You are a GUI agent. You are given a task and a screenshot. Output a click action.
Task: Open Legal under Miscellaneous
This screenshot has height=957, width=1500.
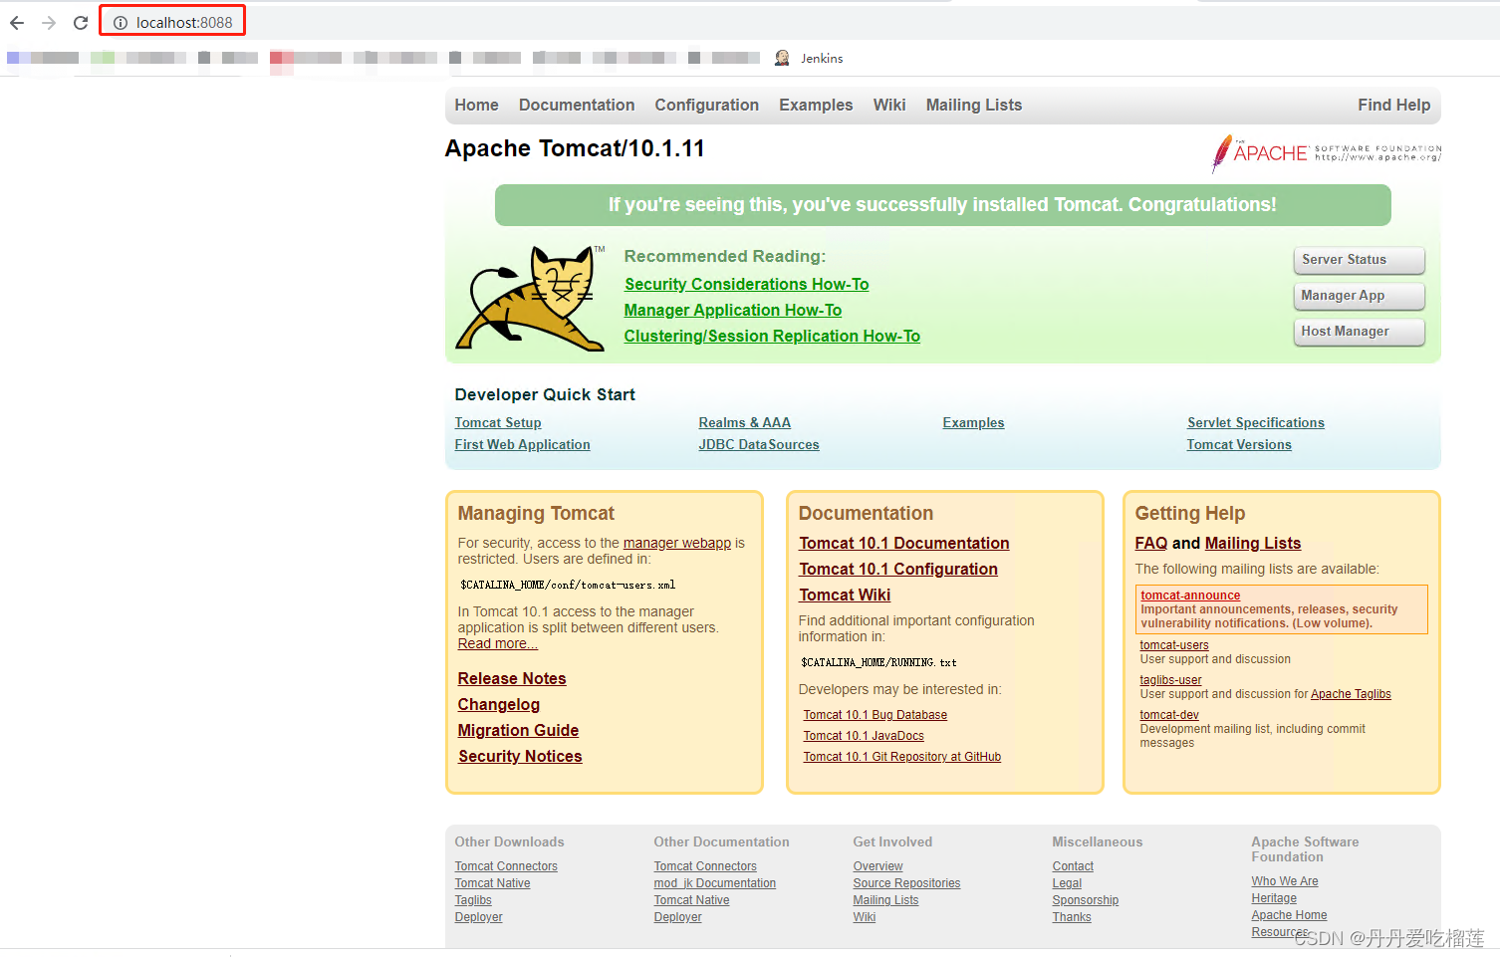pyautogui.click(x=1067, y=883)
